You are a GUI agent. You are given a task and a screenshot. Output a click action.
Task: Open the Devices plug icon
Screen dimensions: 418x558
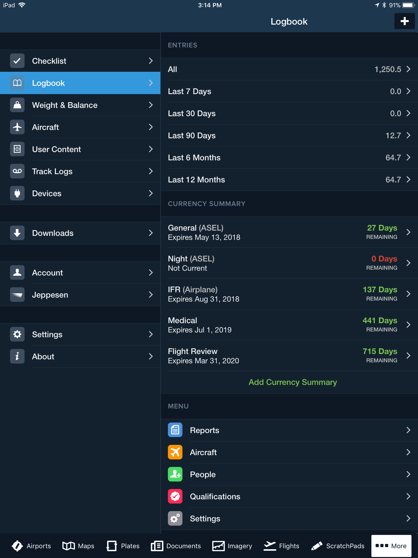click(17, 193)
